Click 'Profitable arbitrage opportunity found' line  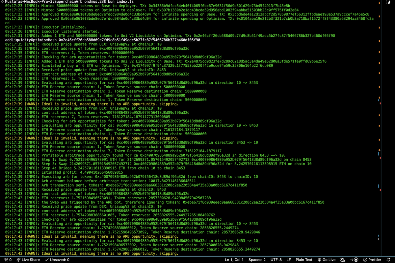click(x=145, y=155)
